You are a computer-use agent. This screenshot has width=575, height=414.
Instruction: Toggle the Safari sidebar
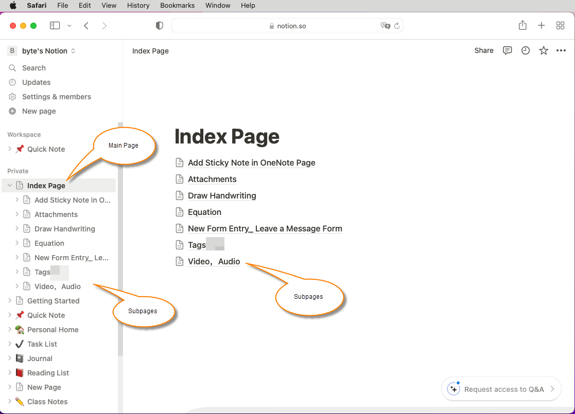tap(55, 26)
